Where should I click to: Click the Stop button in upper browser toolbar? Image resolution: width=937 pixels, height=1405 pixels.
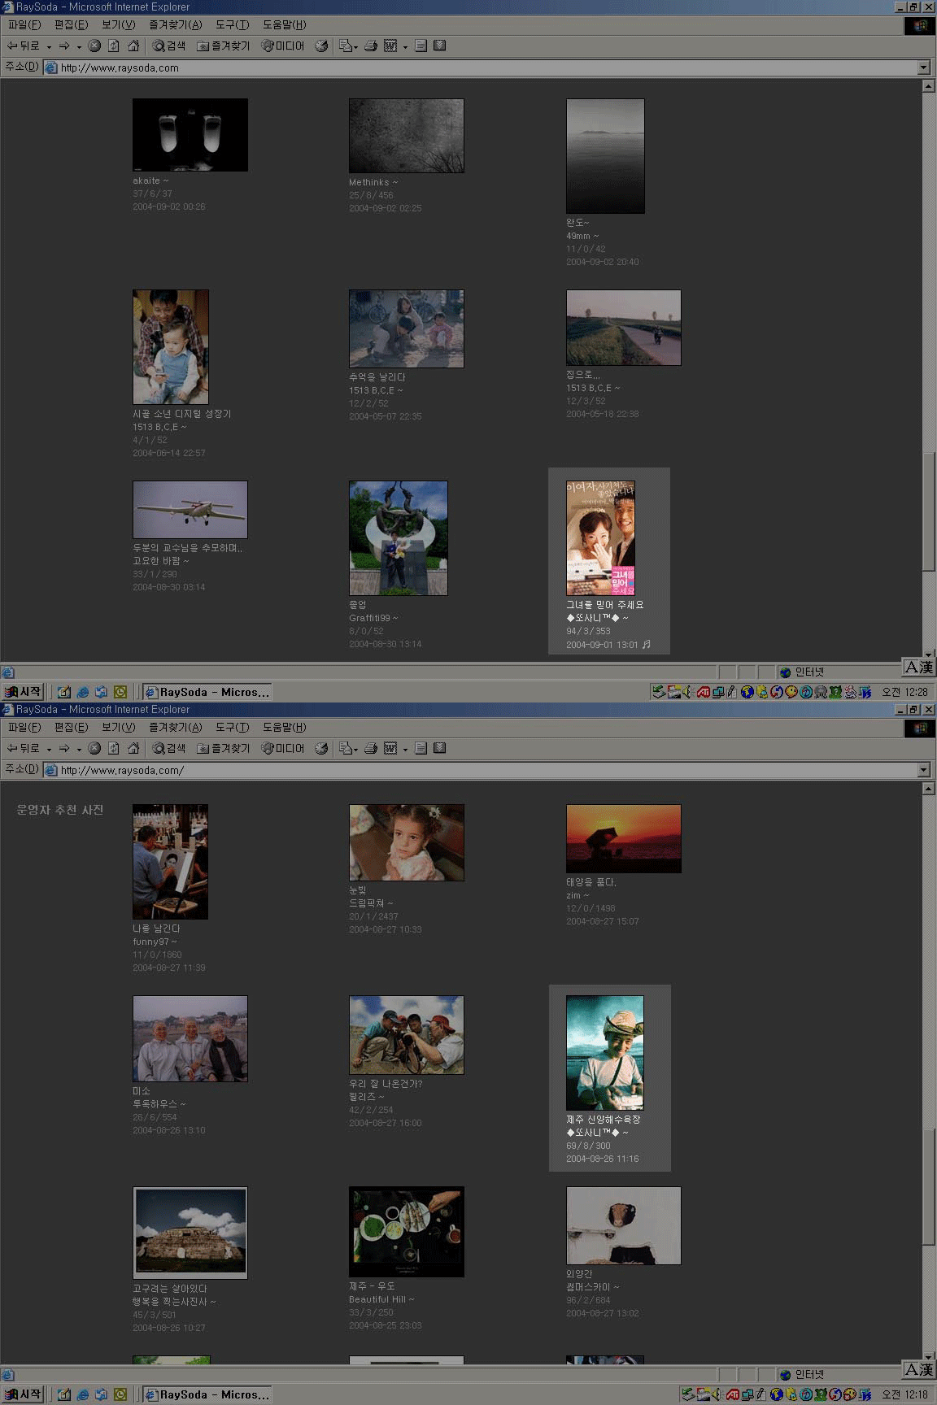(x=94, y=46)
